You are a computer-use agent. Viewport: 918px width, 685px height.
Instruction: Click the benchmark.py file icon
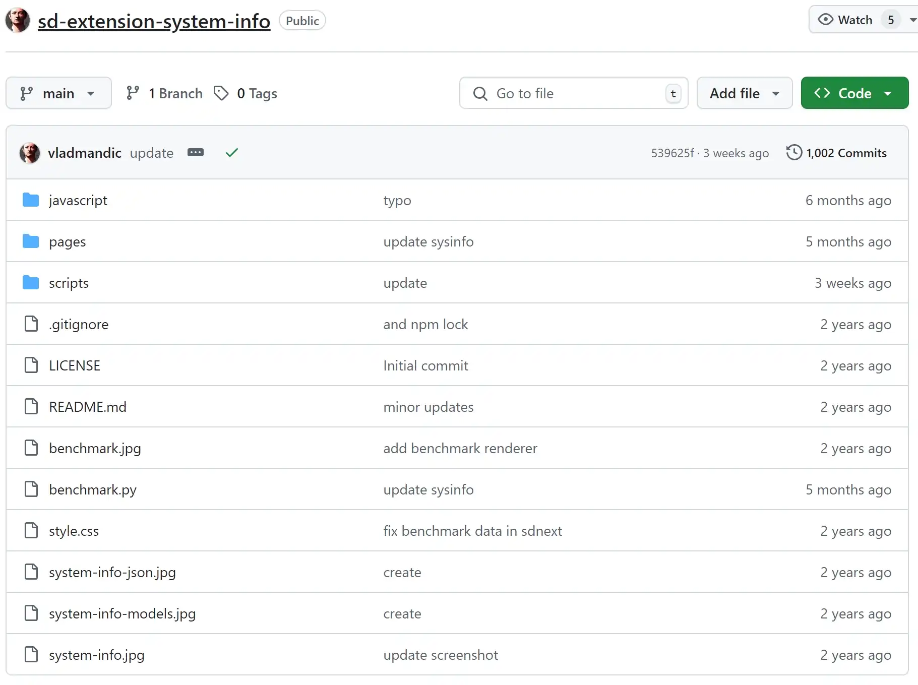coord(31,489)
